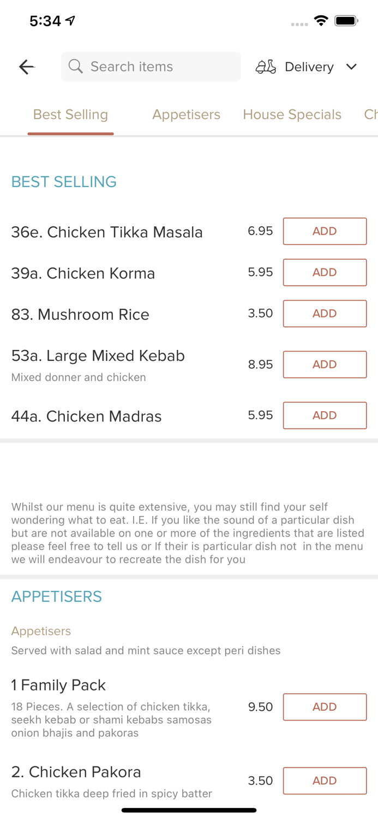Tap the home indicator bar at bottom

point(189,810)
